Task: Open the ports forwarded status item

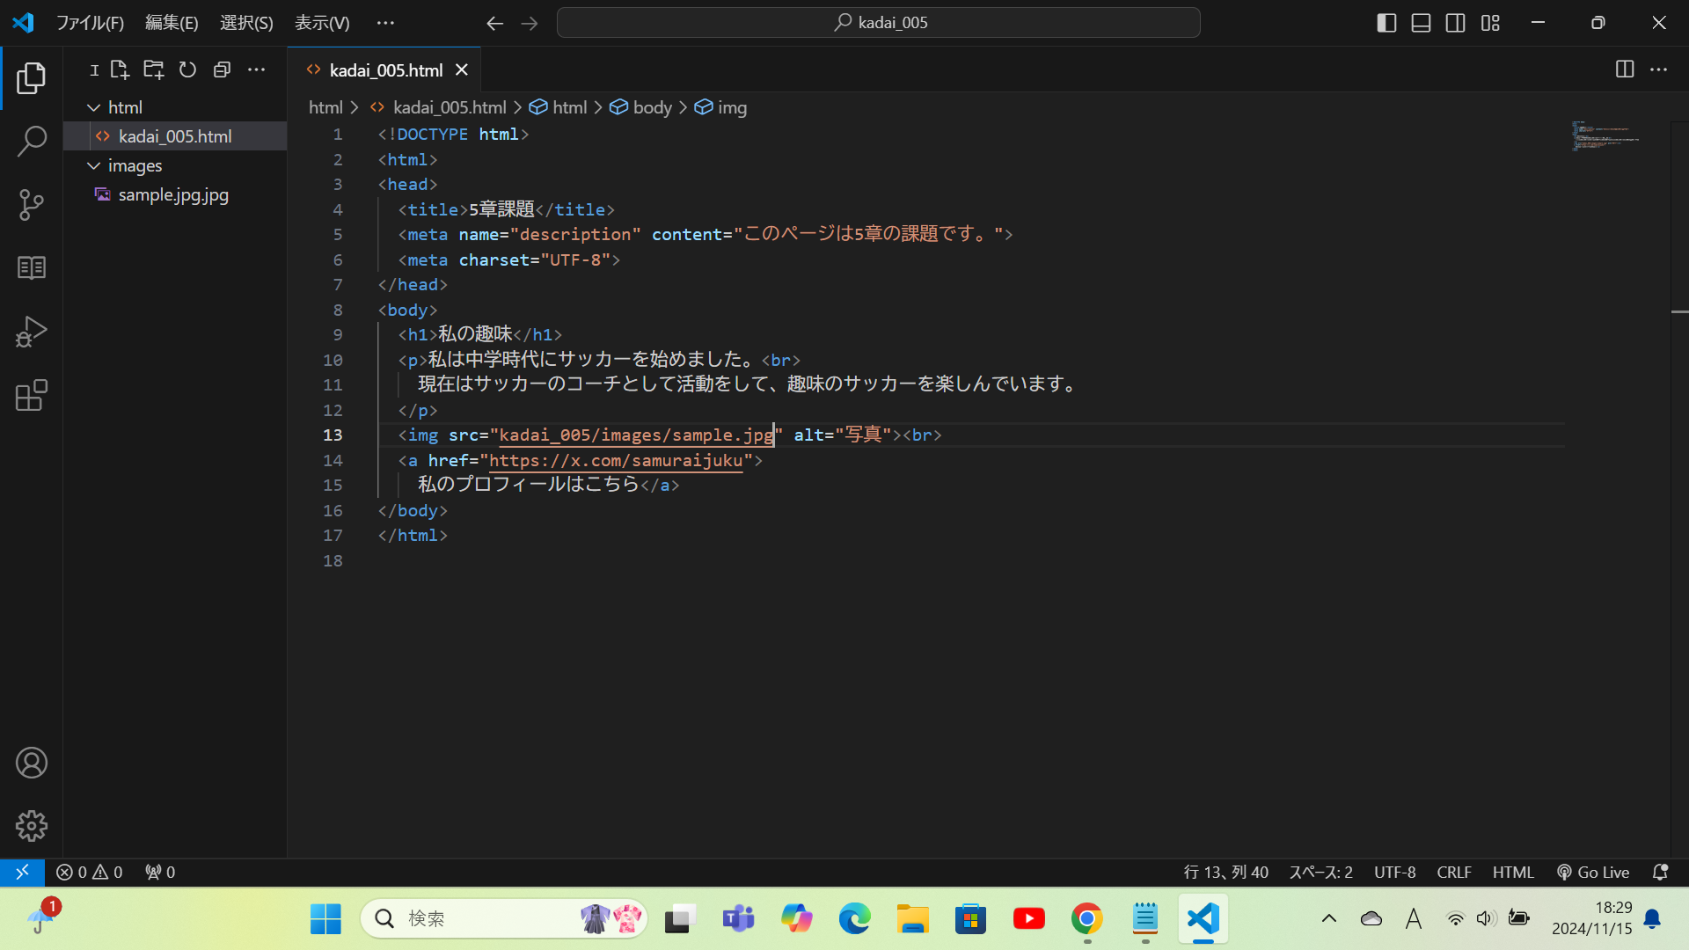Action: point(160,872)
